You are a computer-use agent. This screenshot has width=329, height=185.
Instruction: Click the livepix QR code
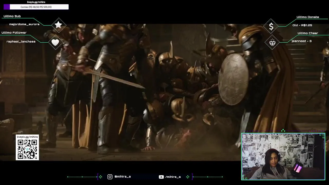27,149
